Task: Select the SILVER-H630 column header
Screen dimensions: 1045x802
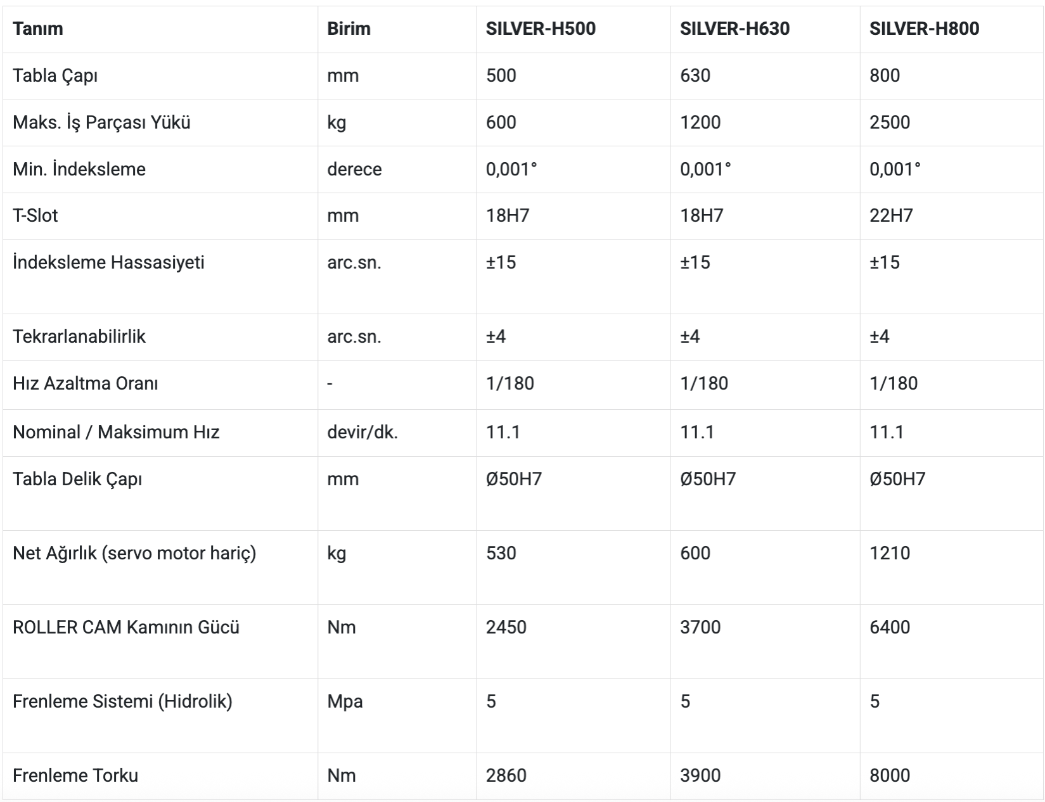Action: click(734, 29)
